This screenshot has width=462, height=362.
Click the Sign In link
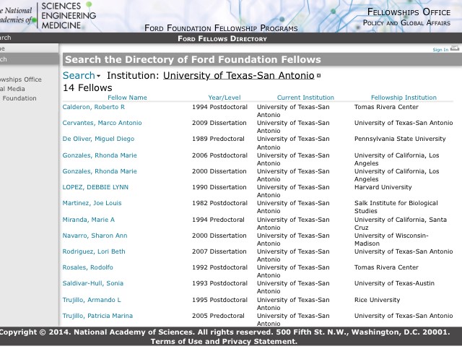coord(440,50)
